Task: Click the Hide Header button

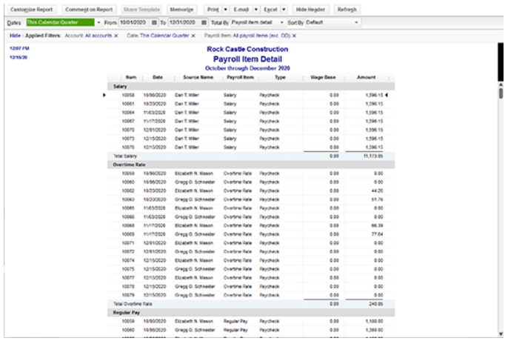Action: pyautogui.click(x=310, y=10)
